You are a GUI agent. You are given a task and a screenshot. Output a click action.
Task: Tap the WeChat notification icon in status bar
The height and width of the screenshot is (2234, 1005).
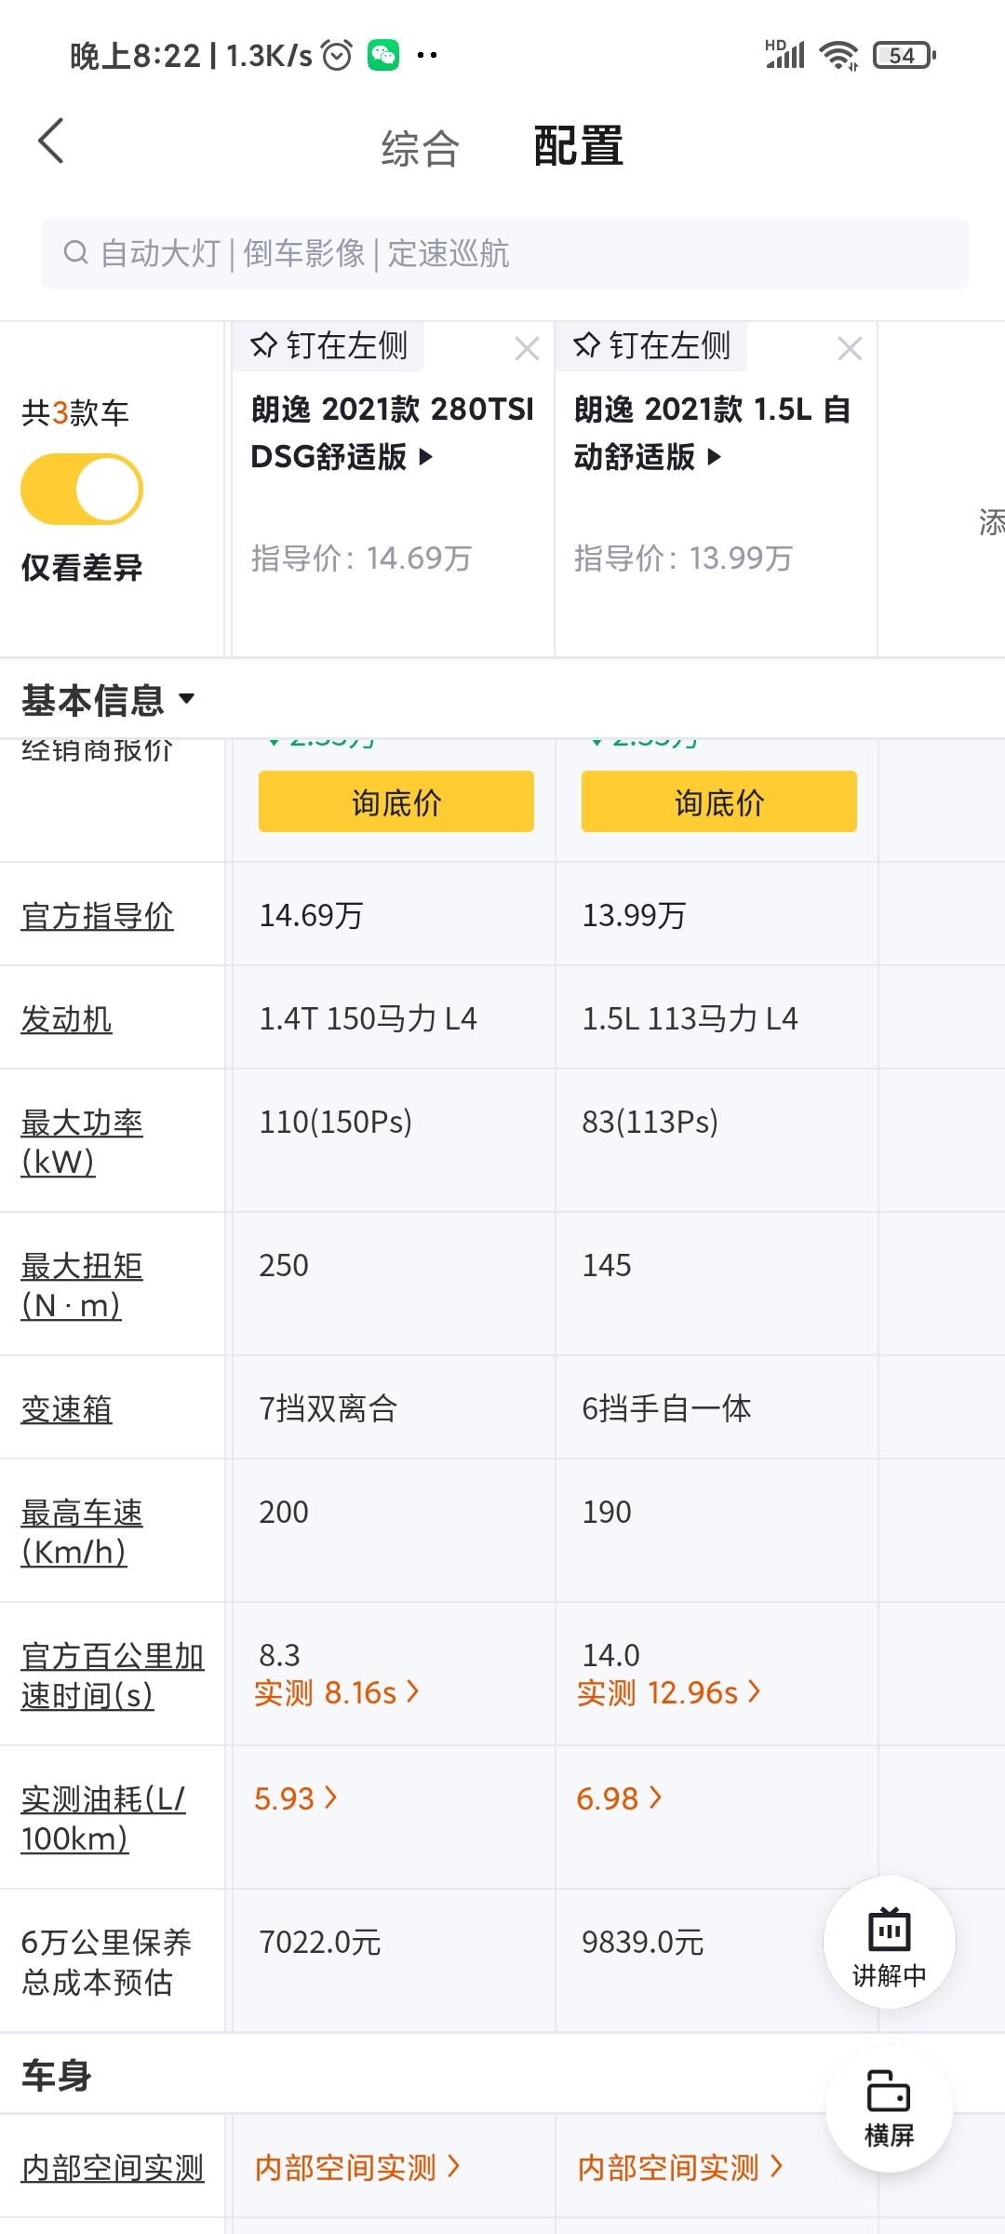click(x=383, y=56)
